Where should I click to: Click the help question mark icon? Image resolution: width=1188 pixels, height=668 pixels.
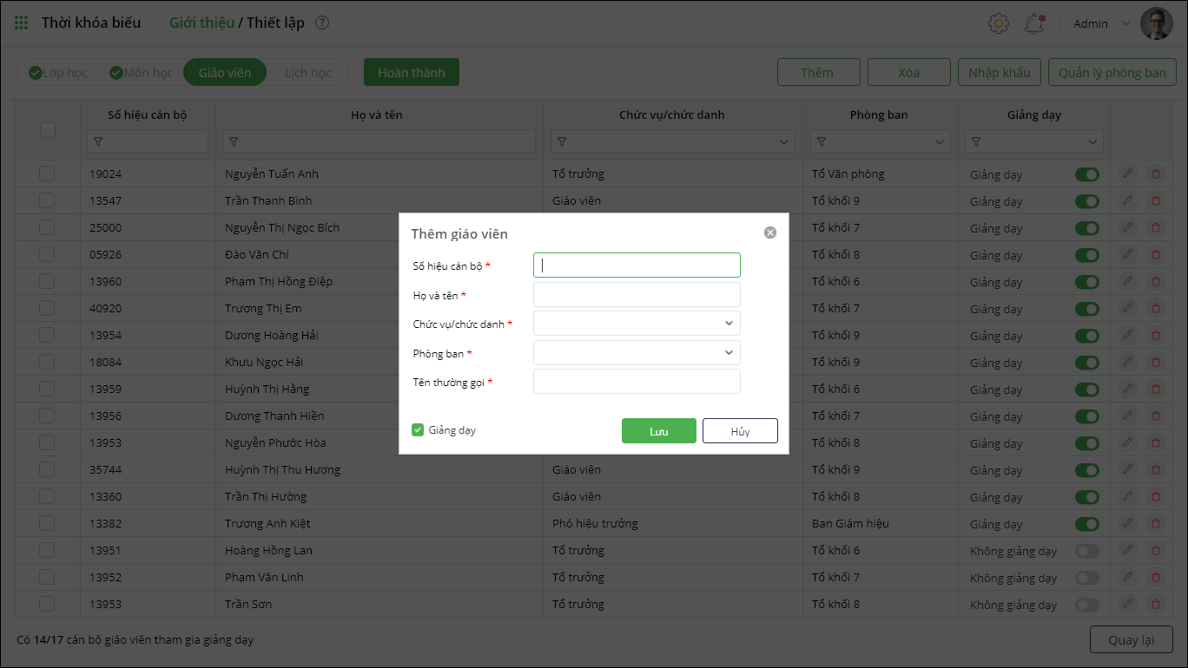click(322, 23)
